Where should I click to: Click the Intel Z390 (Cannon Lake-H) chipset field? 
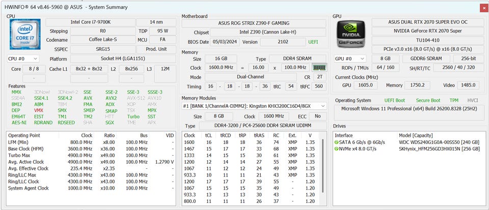(x=268, y=33)
